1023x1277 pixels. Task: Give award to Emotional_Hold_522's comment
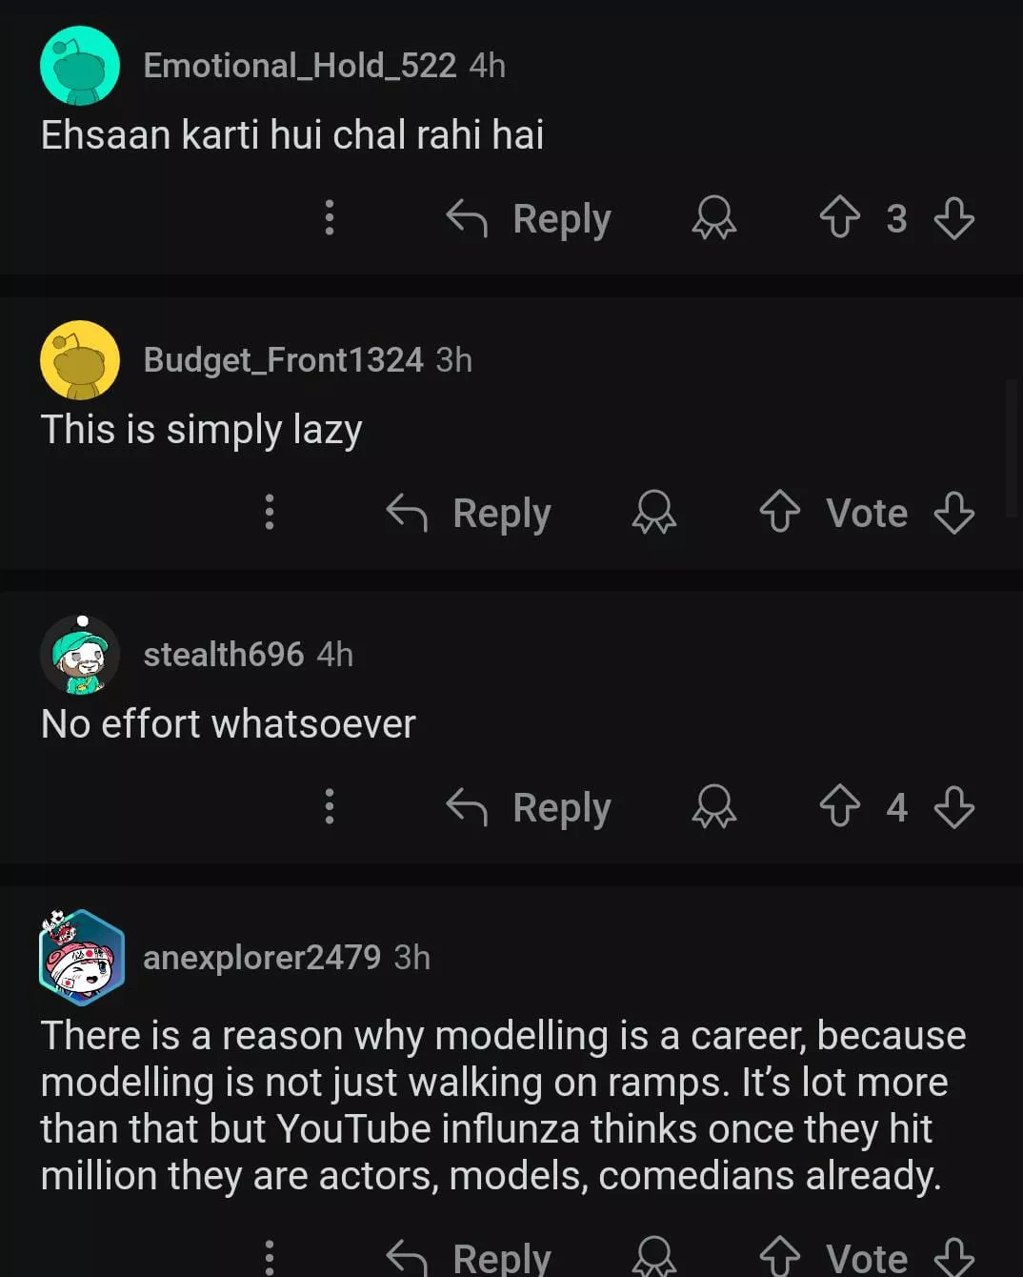point(713,217)
